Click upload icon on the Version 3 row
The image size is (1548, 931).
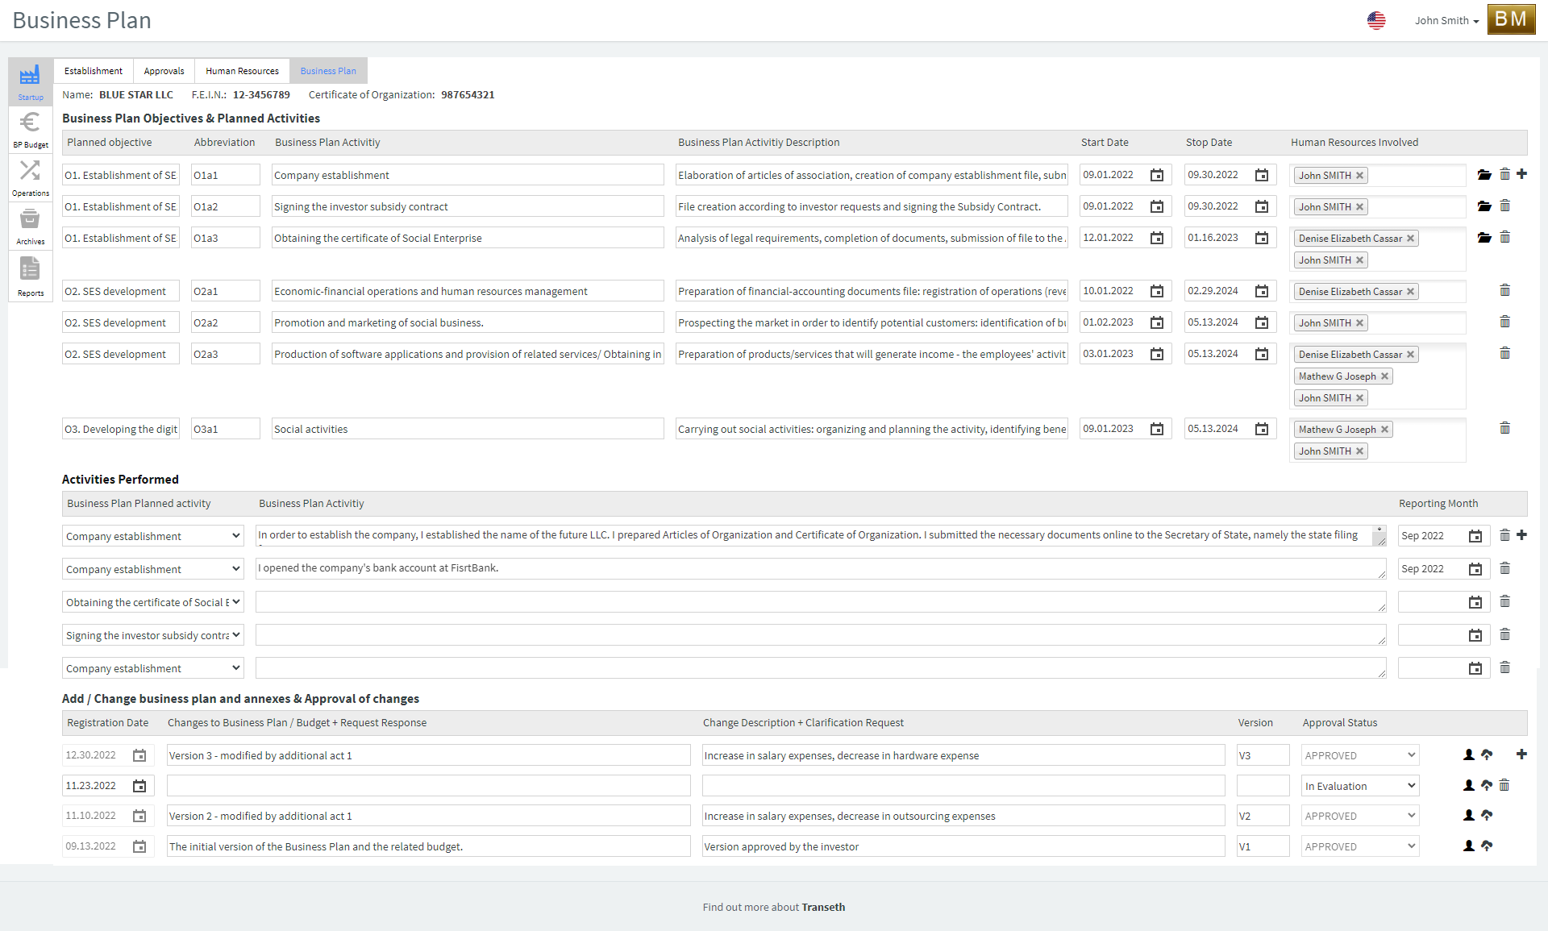1487,755
